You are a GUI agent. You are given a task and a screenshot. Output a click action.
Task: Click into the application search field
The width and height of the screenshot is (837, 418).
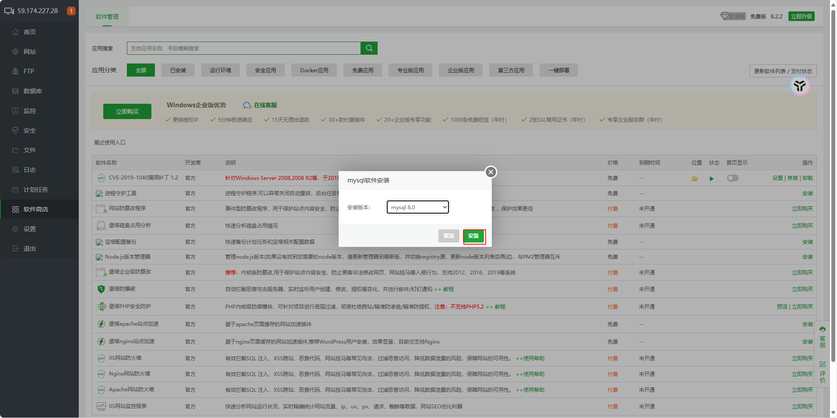[243, 48]
